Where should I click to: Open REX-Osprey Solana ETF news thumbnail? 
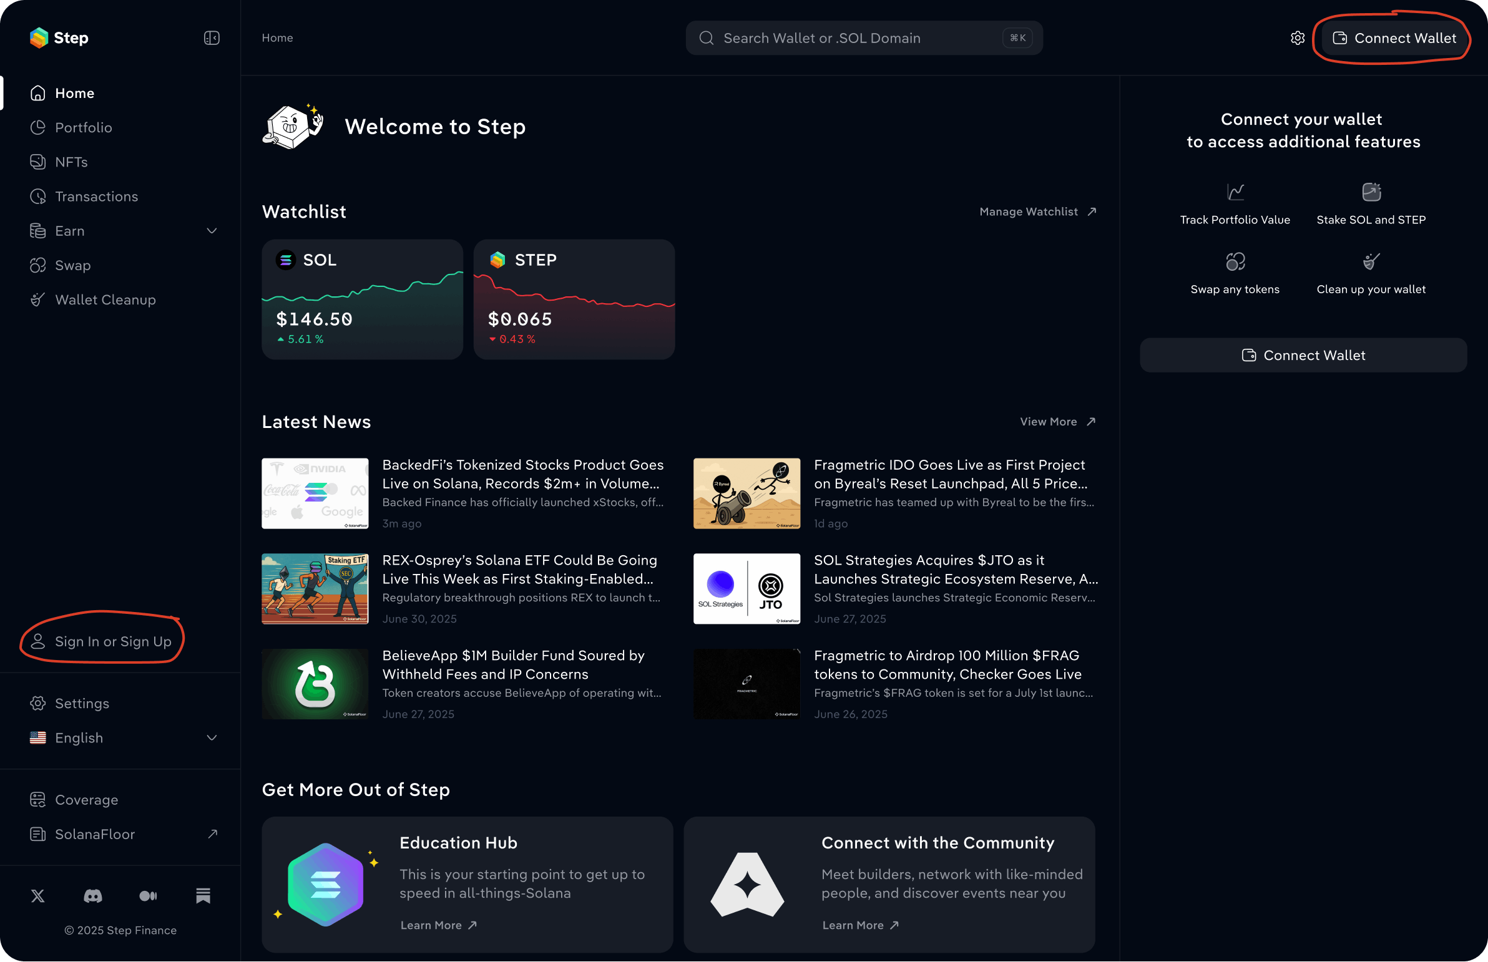[x=315, y=588]
